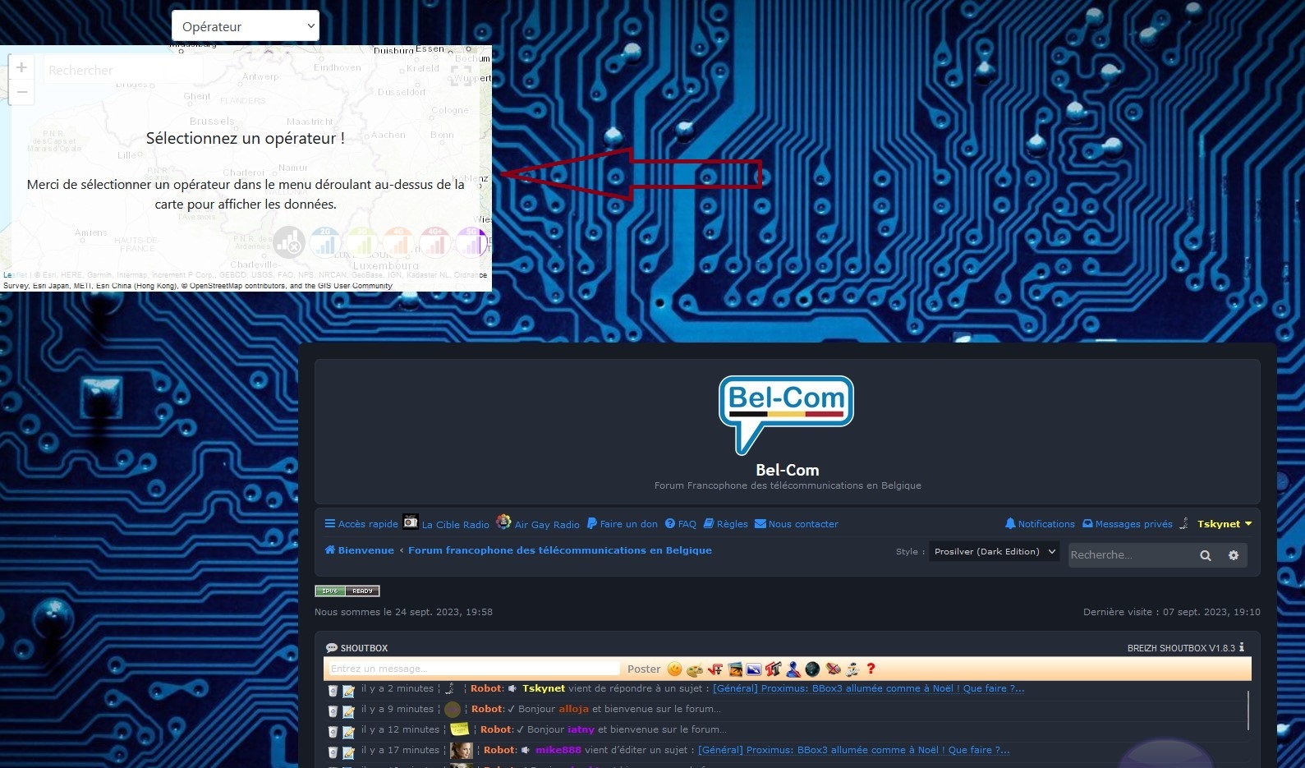Expand the Tskynet user menu
This screenshot has width=1305, height=768.
pyautogui.click(x=1225, y=524)
